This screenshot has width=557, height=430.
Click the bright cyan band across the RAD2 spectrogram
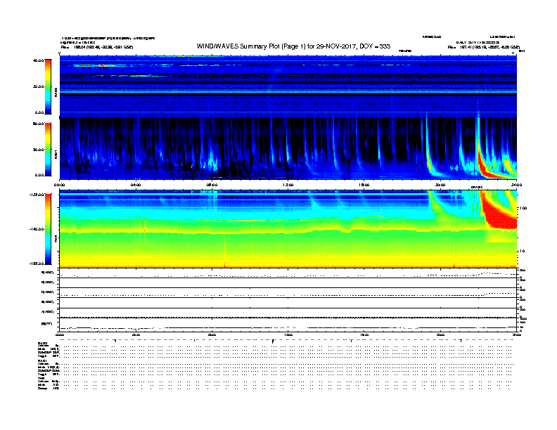(288, 92)
